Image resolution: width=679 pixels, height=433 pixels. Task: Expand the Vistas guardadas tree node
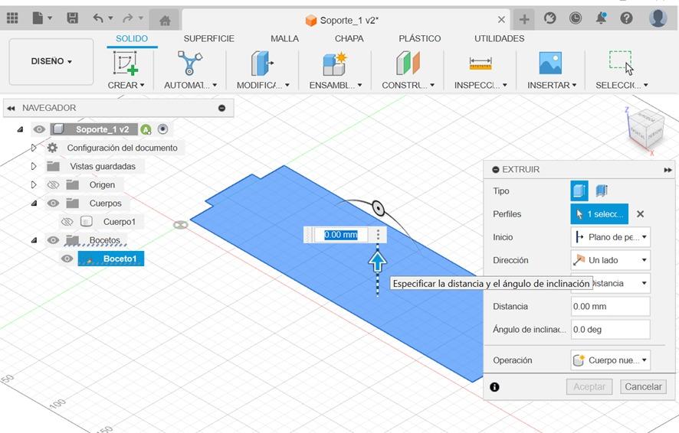tap(34, 166)
